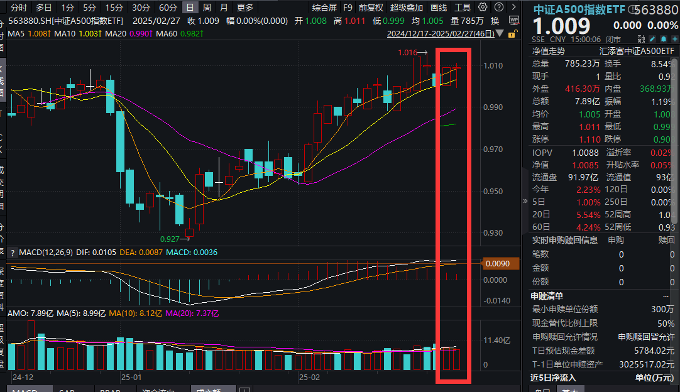Open the 工具 menu
680x392 pixels.
coord(463,8)
